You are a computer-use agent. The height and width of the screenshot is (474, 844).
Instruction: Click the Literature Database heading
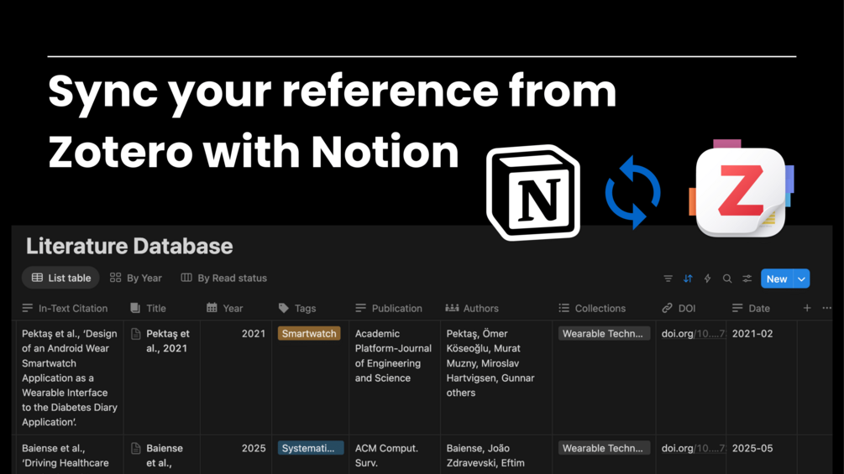tap(129, 246)
